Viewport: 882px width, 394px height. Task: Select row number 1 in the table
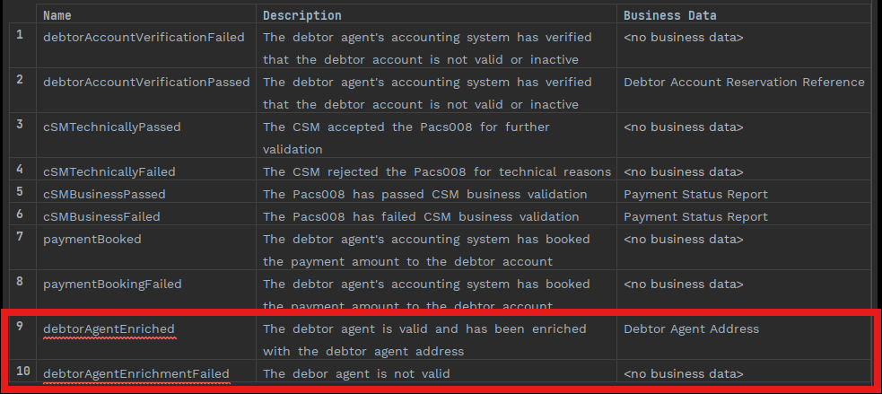20,37
